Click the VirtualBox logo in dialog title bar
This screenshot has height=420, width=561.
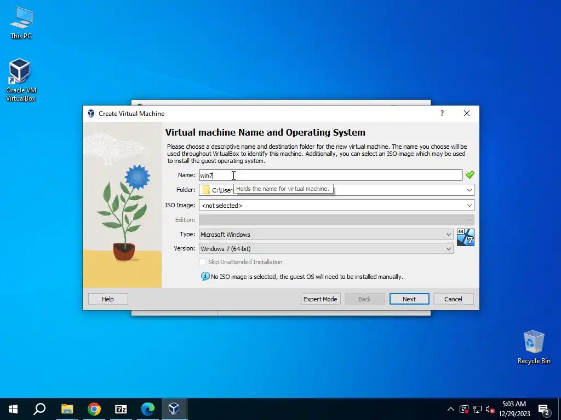[x=91, y=114]
